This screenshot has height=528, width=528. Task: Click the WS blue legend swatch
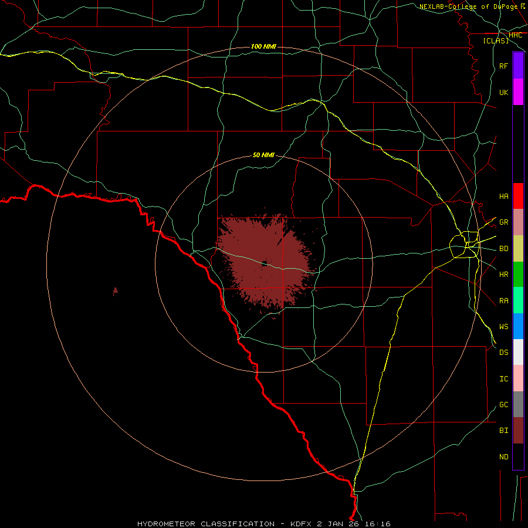click(x=518, y=326)
